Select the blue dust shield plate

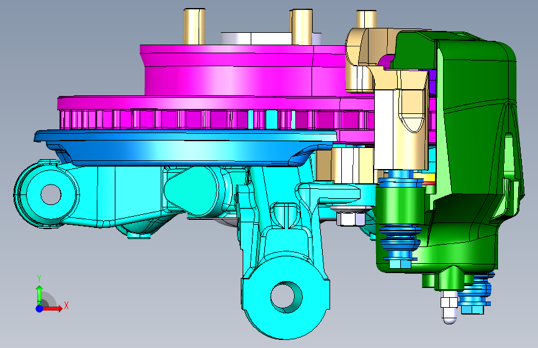coord(186,147)
